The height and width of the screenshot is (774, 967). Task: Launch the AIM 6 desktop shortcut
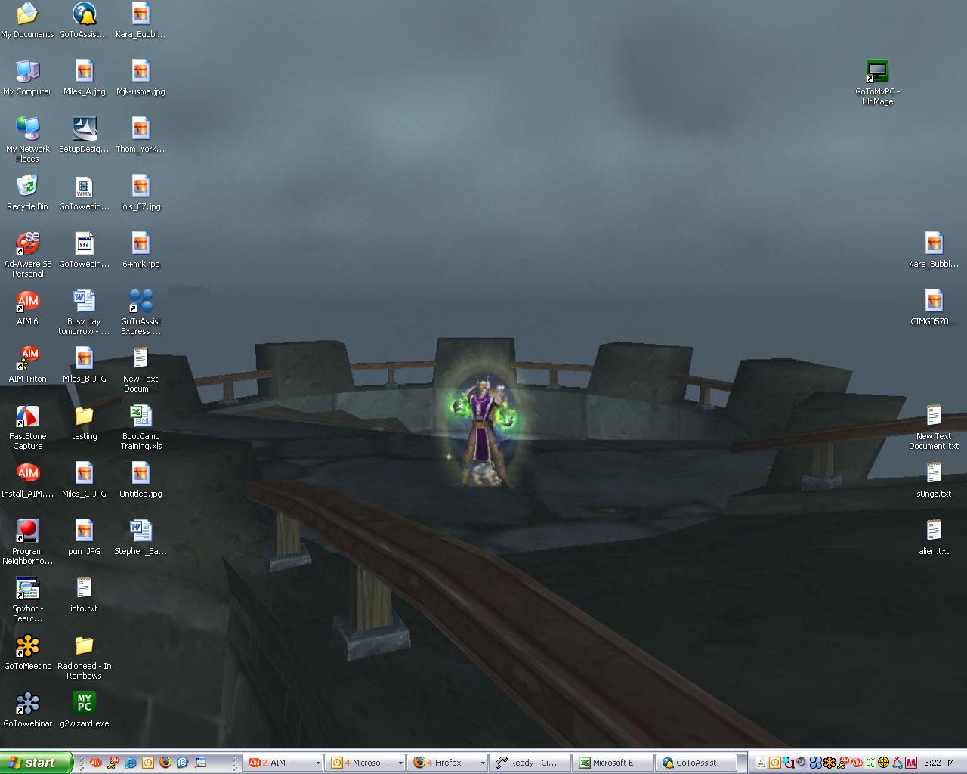coord(27,308)
